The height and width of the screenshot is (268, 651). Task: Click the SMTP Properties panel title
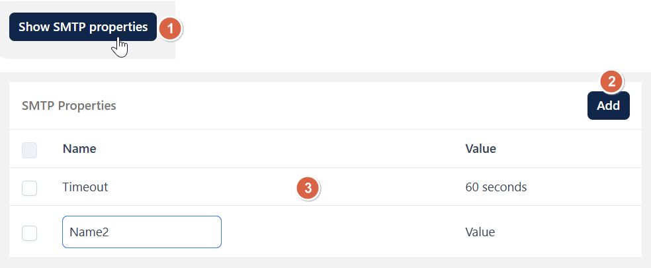(x=69, y=105)
